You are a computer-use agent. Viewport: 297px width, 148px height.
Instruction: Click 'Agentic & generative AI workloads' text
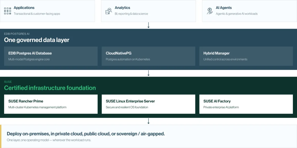pyautogui.click(x=237, y=14)
